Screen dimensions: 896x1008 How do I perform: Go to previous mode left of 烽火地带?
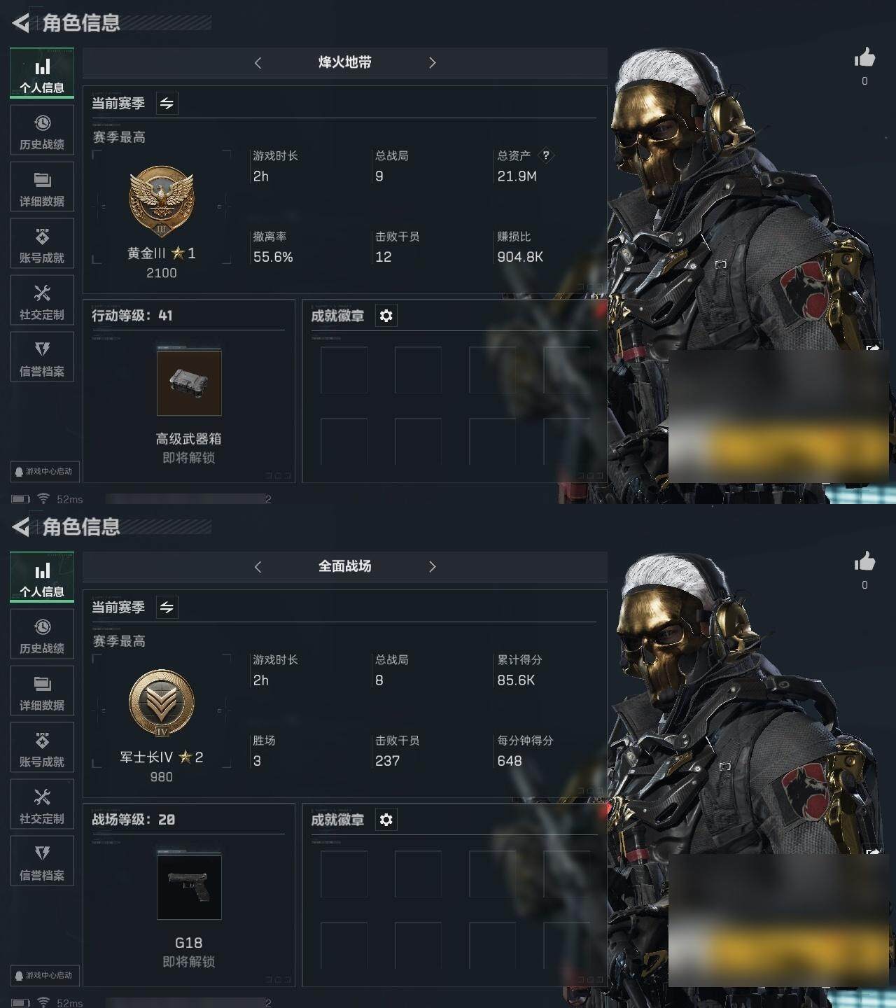(x=258, y=63)
